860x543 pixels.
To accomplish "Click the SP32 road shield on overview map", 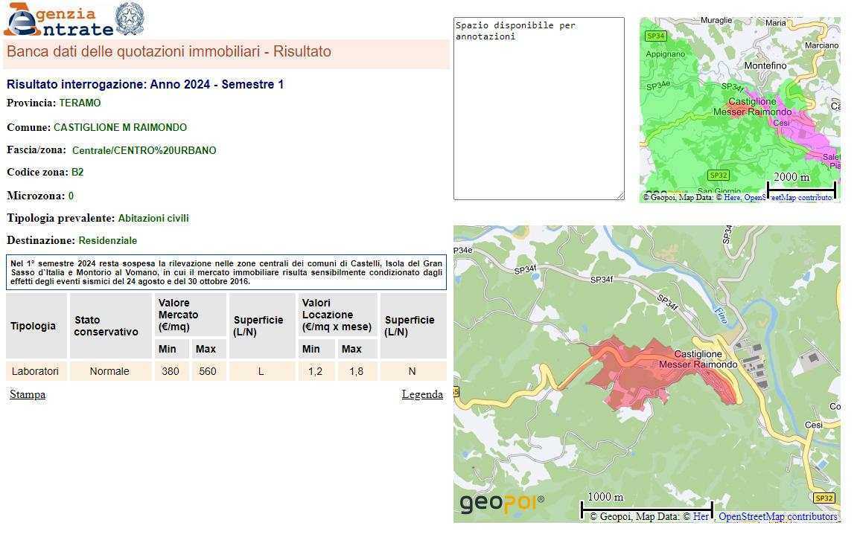I will click(718, 176).
